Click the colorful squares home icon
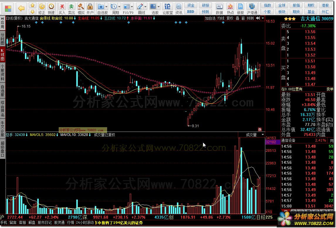 point(8,8)
